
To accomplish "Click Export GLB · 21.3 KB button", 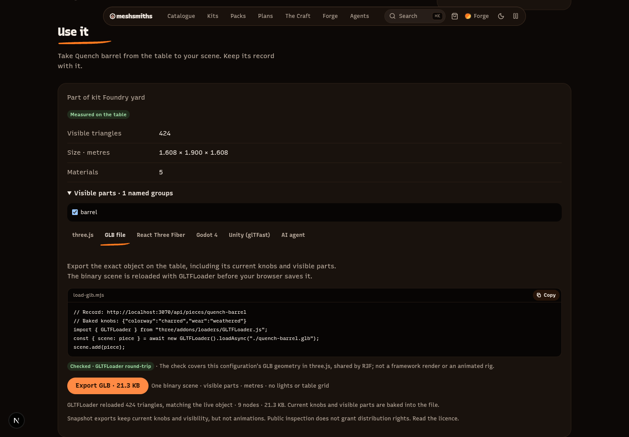I will tap(108, 386).
